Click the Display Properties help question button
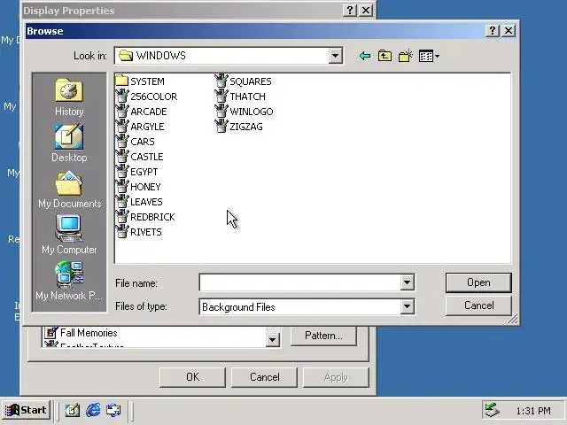 pos(350,10)
